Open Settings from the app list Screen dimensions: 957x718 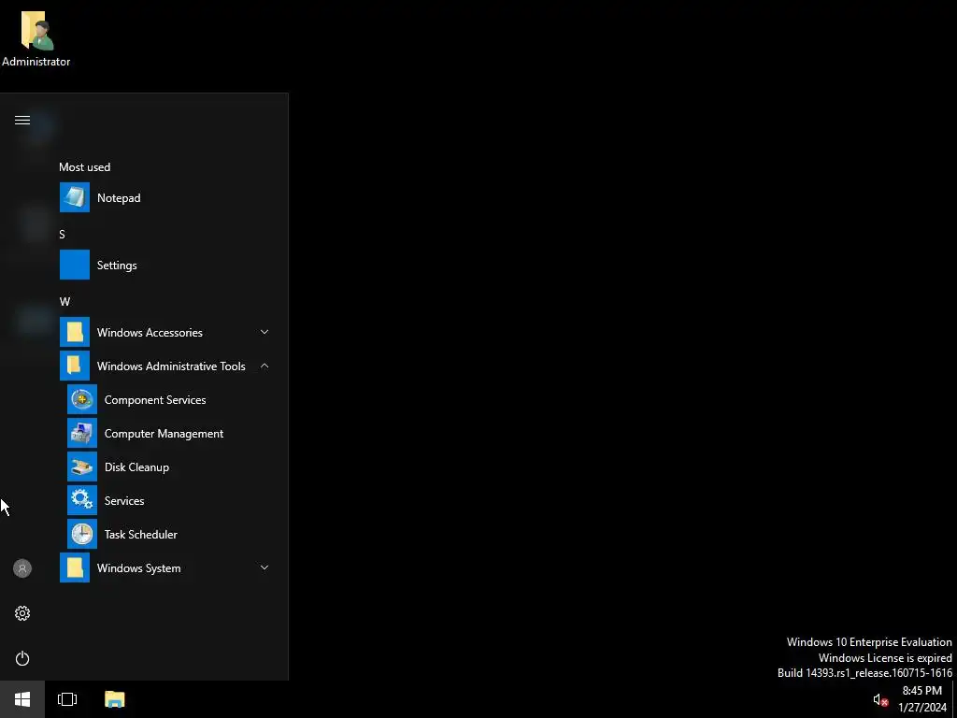164,265
